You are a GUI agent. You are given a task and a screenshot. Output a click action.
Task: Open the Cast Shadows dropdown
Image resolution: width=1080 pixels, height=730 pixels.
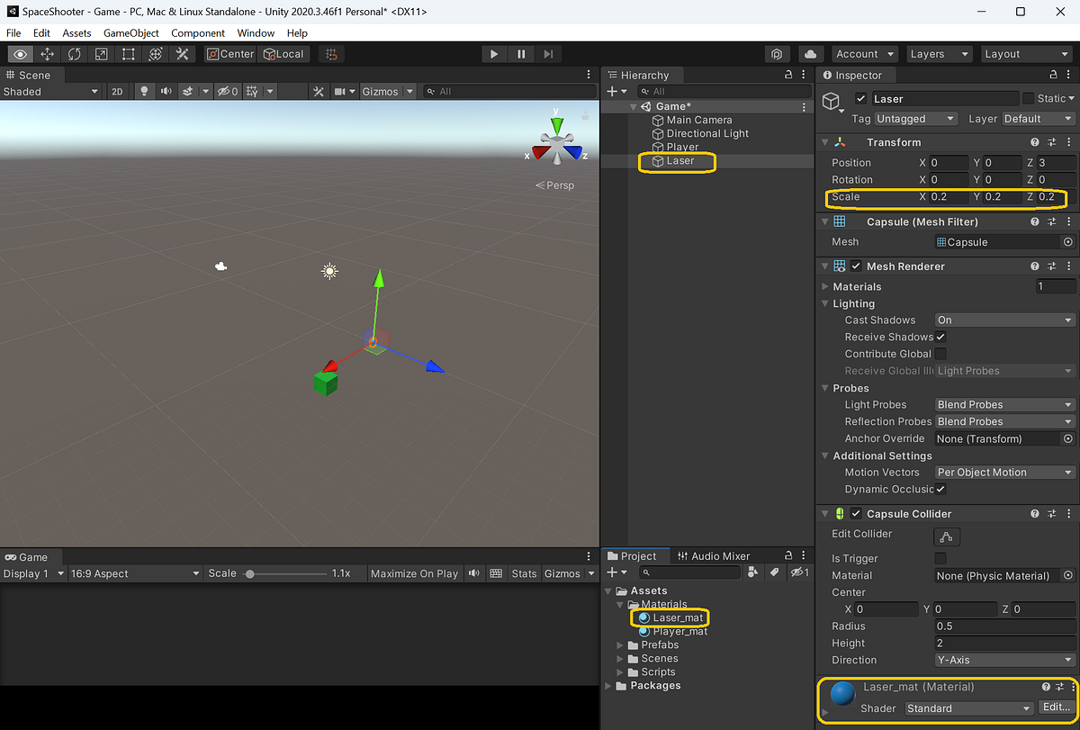pyautogui.click(x=1003, y=320)
